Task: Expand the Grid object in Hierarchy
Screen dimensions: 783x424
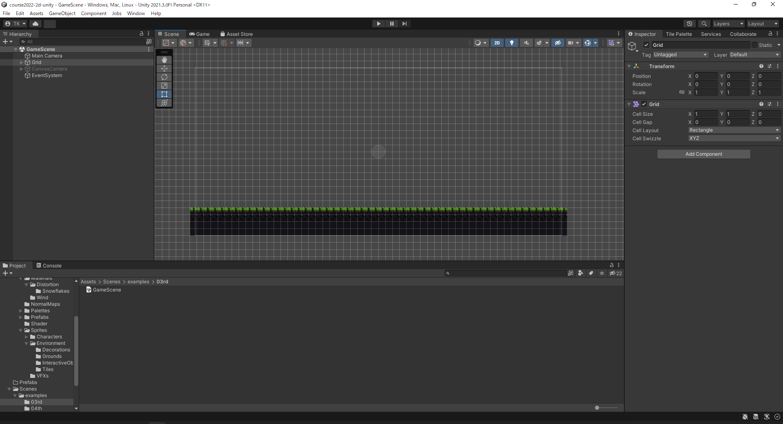Action: coord(22,62)
